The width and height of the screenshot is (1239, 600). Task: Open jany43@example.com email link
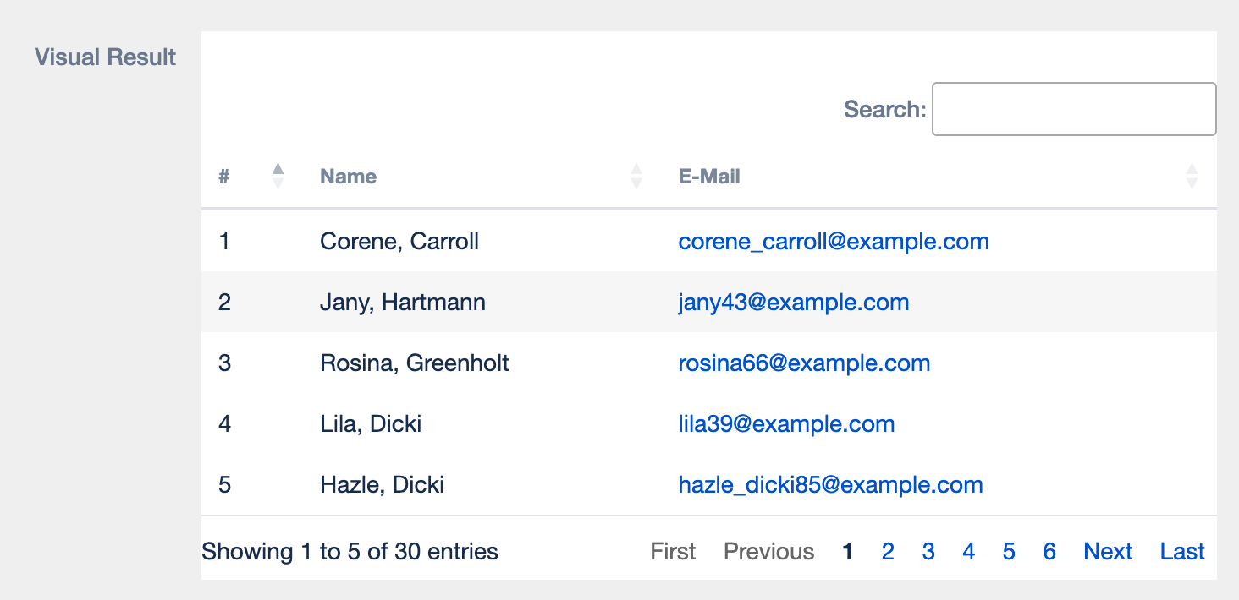[x=793, y=303]
